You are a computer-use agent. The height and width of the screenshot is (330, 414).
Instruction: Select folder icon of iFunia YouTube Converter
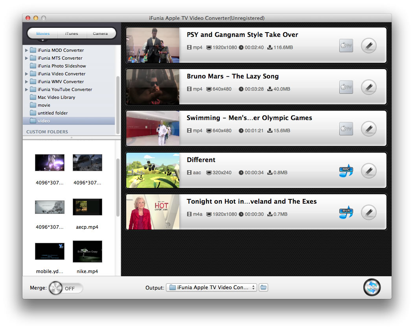33,89
